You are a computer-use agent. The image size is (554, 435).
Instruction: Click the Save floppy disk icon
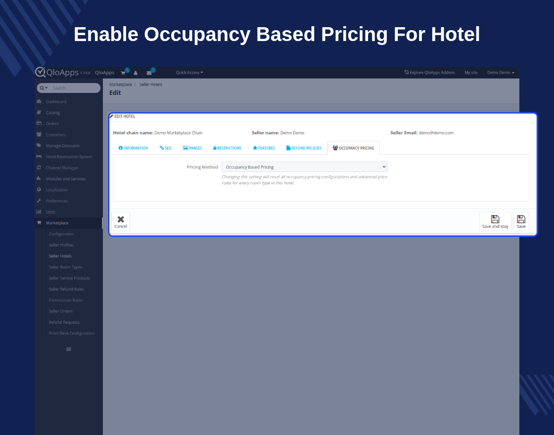(x=521, y=219)
